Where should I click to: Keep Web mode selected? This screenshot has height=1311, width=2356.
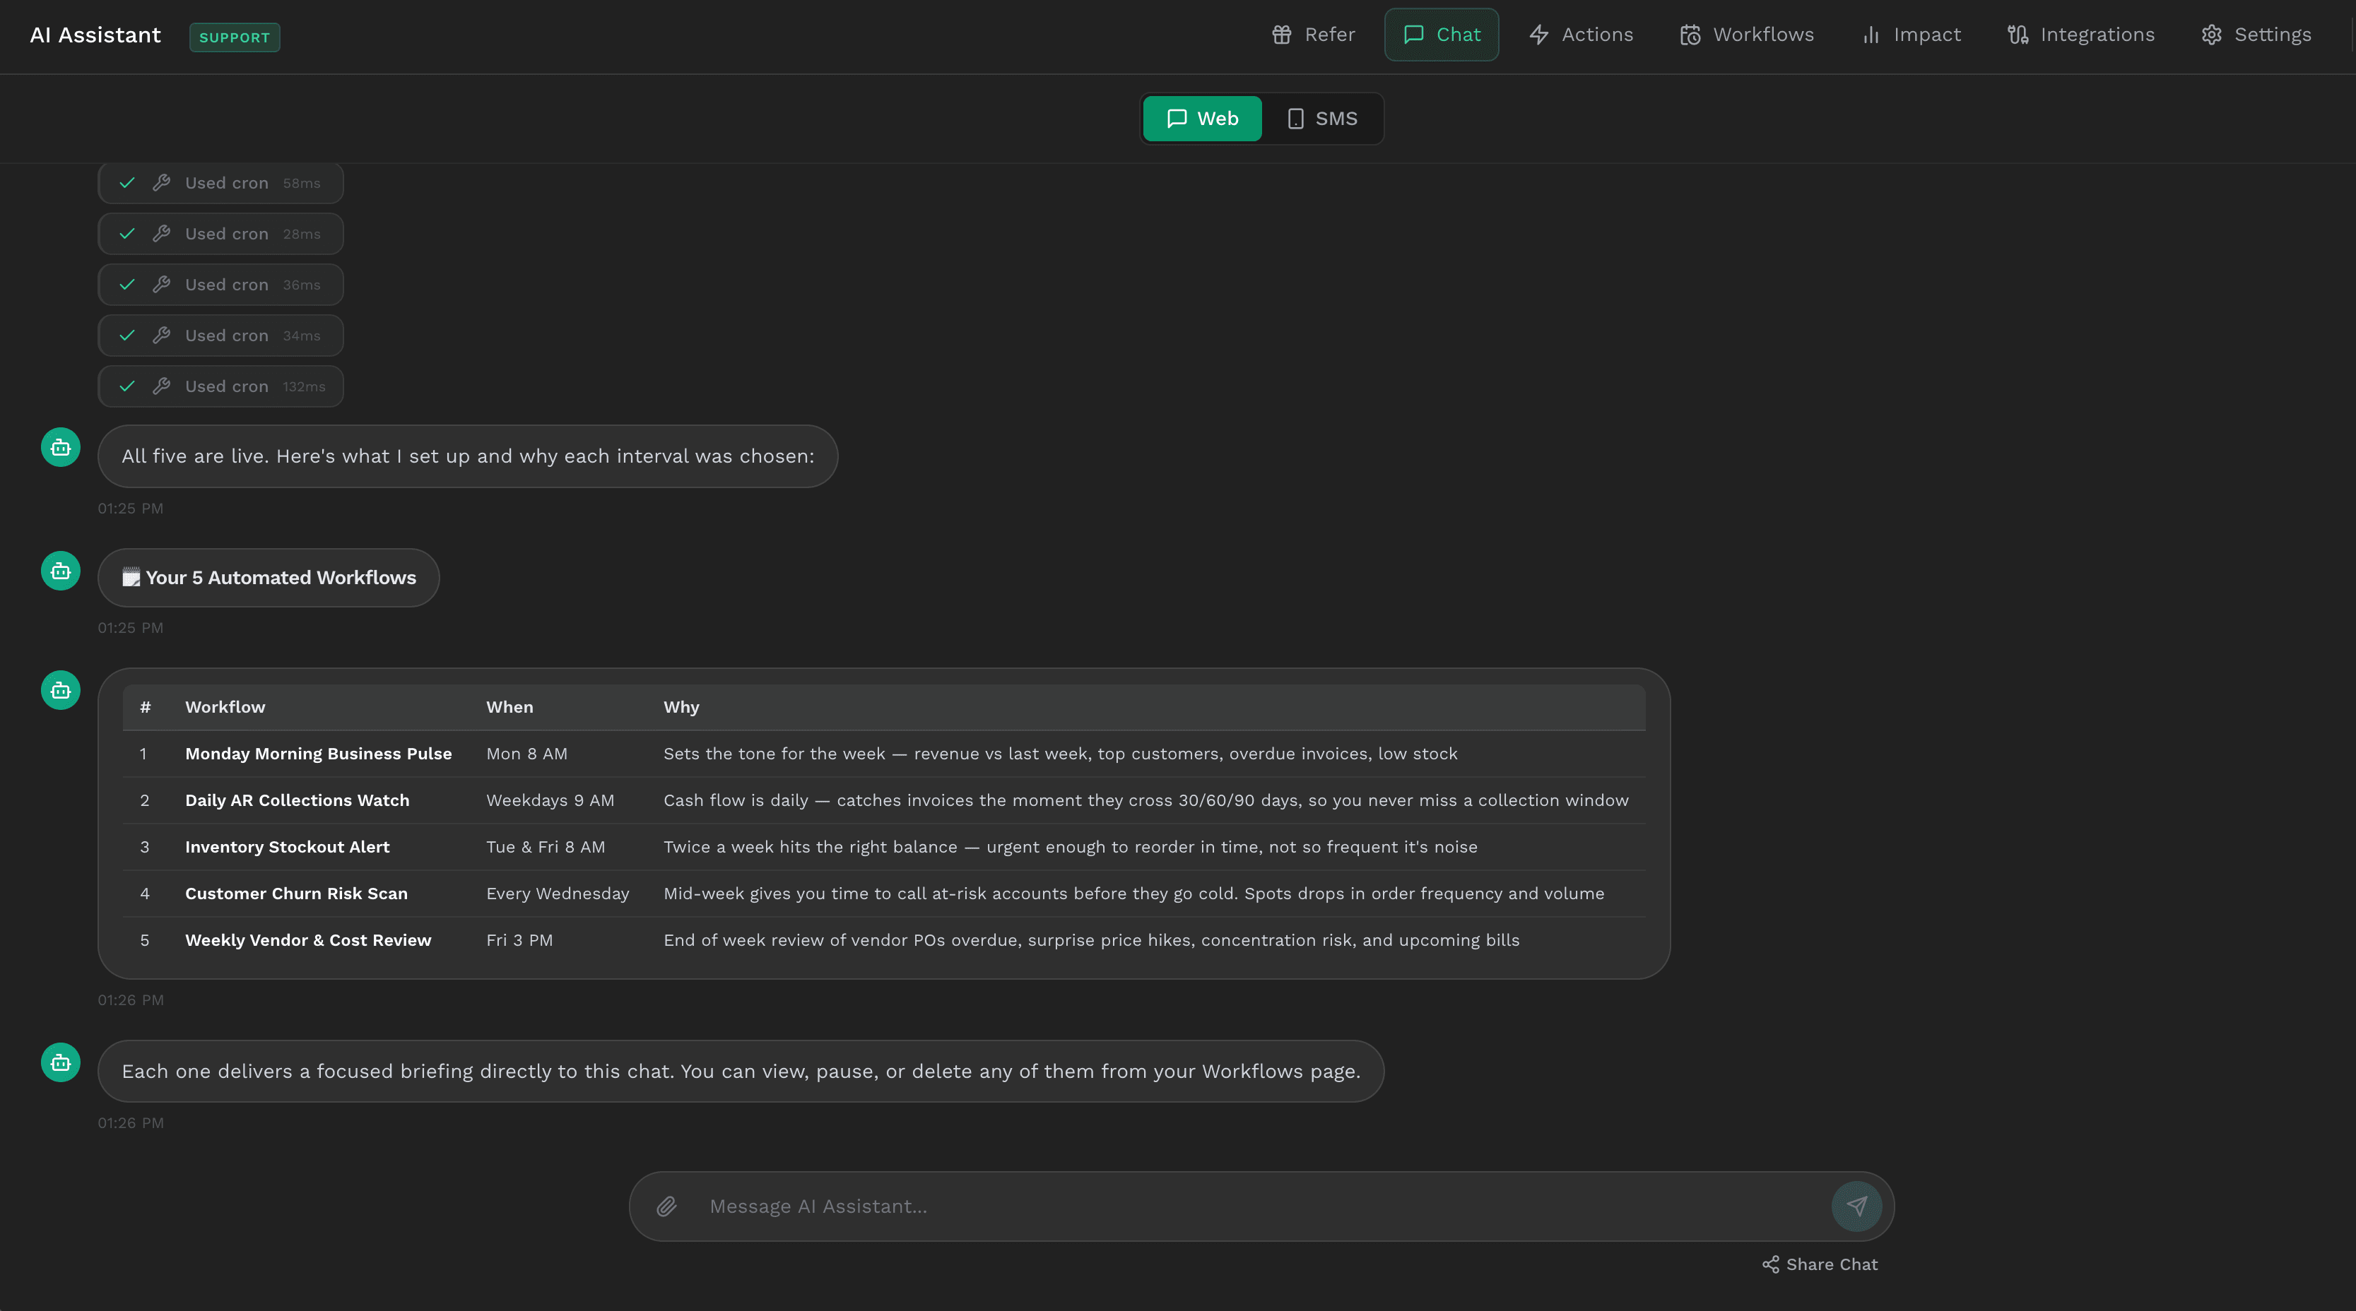point(1201,118)
